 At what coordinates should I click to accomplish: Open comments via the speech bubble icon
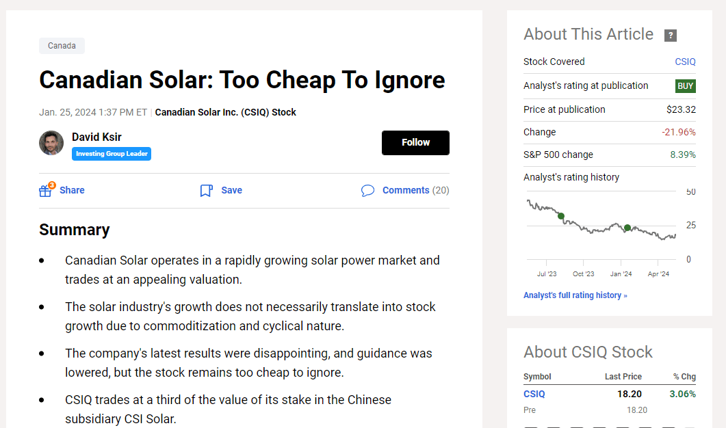368,190
